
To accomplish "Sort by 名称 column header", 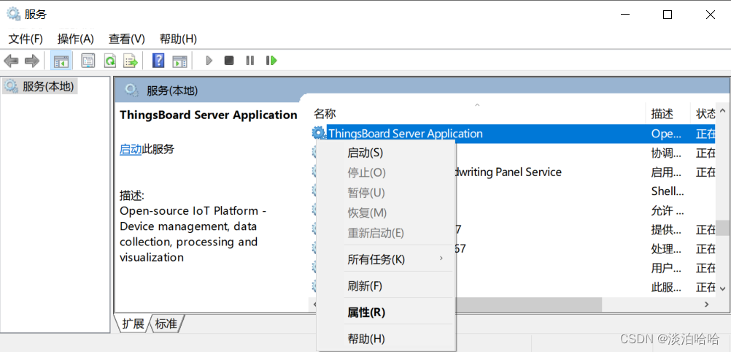I will coord(476,113).
